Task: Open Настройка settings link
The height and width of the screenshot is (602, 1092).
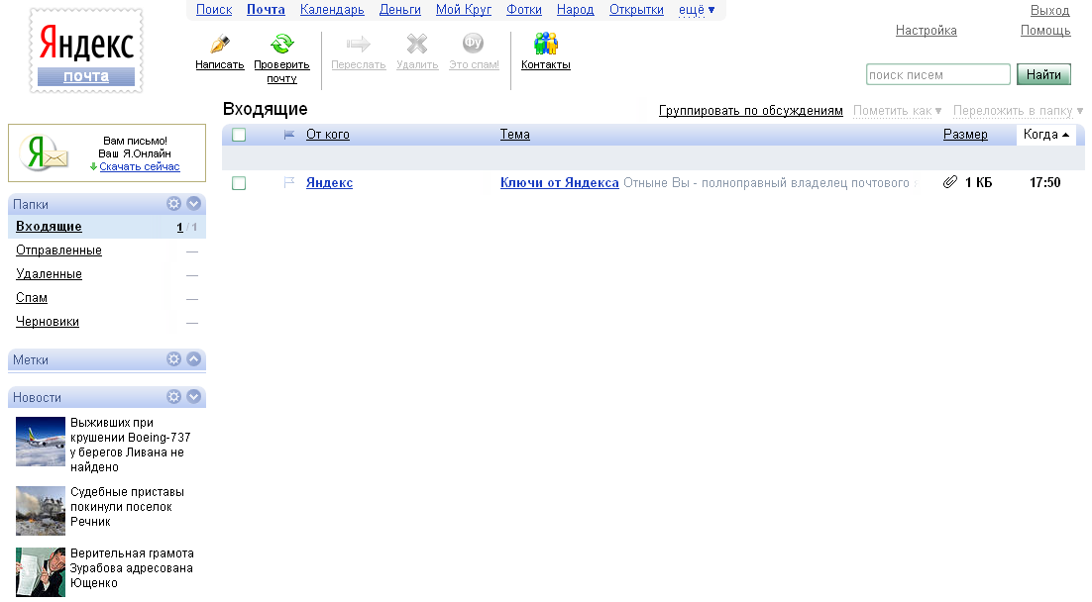Action: 927,30
